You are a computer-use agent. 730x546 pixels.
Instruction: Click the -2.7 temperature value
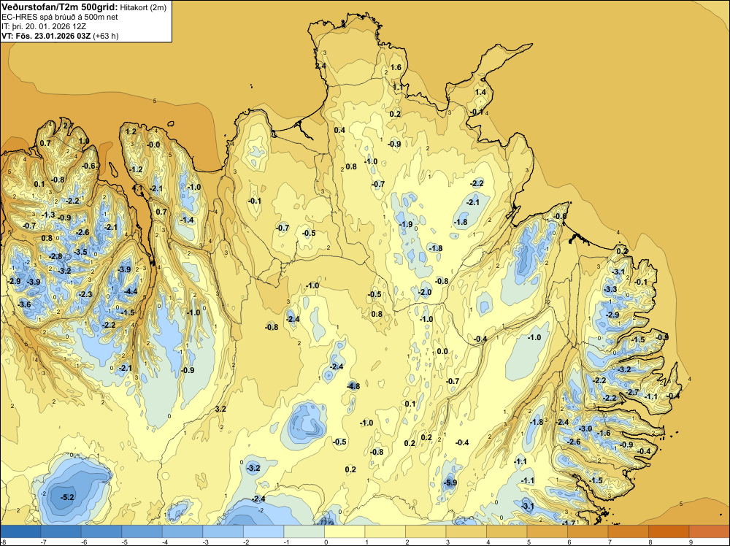(x=632, y=393)
